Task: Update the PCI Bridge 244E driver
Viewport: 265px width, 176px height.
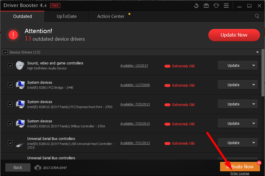Action: pos(234,85)
